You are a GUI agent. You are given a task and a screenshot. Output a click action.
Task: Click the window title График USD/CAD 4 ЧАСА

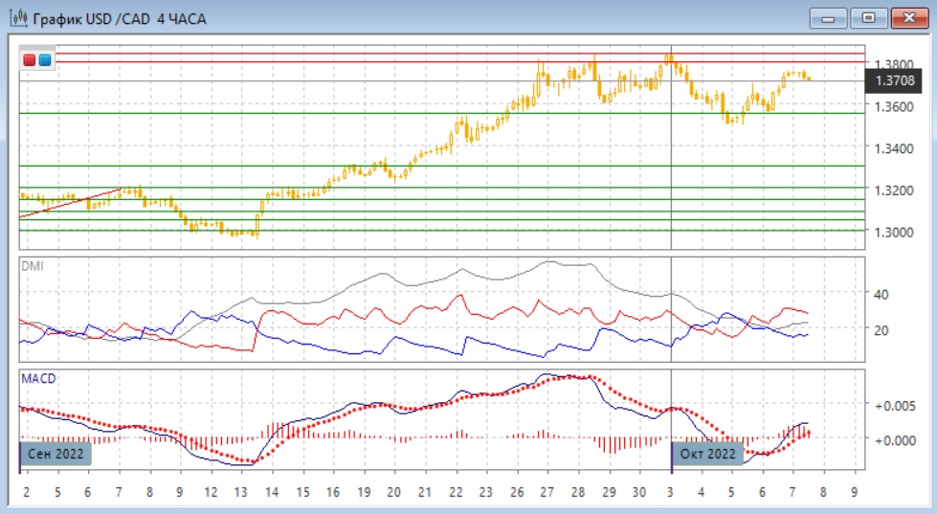click(119, 18)
